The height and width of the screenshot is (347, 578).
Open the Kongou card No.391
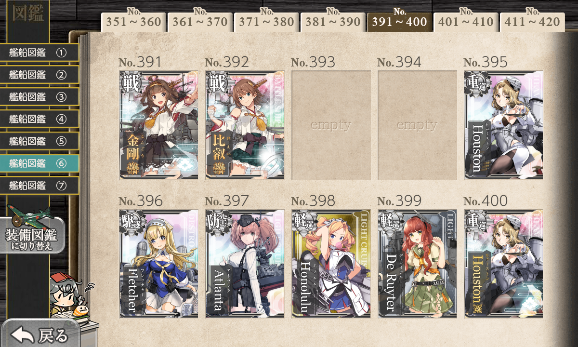pyautogui.click(x=159, y=125)
